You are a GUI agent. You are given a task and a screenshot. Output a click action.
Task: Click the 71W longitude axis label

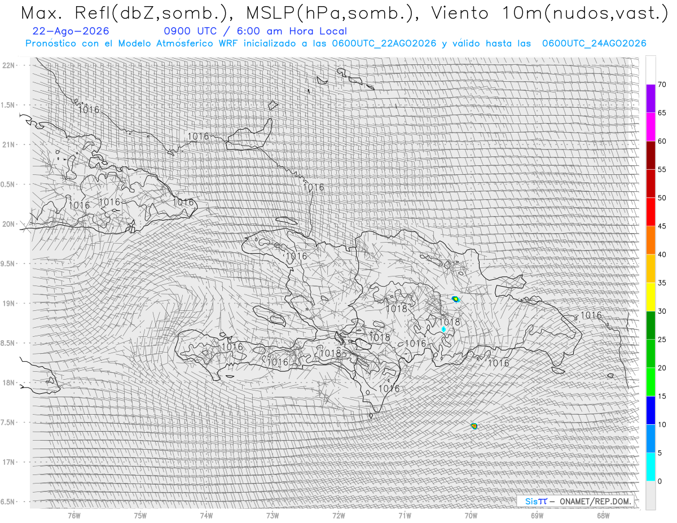point(405,515)
